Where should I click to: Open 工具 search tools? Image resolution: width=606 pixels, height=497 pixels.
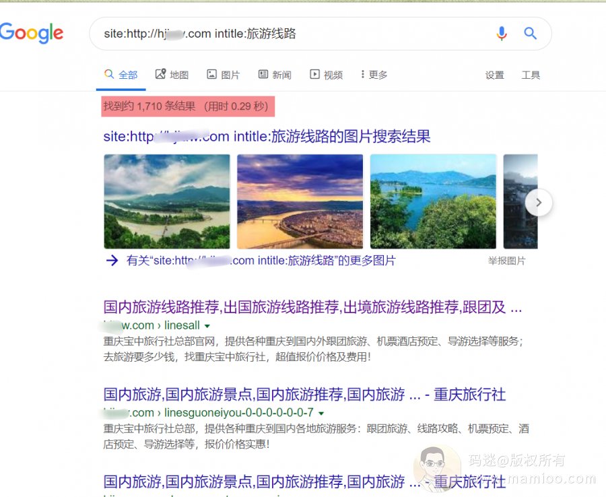(x=531, y=75)
